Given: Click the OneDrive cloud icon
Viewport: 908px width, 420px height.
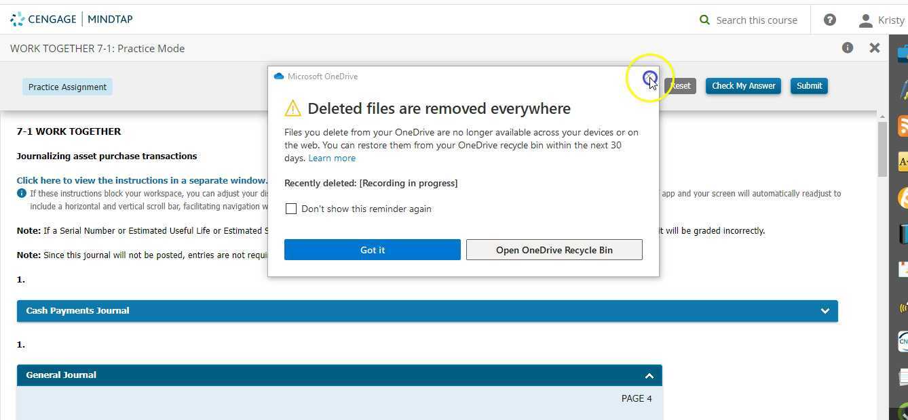Looking at the screenshot, I should tap(278, 76).
